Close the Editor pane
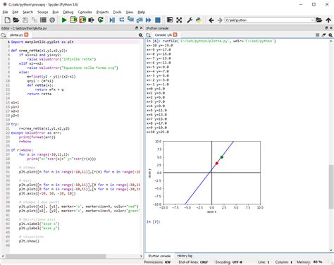Image resolution: width=334 pixels, height=265 pixels. point(141,28)
